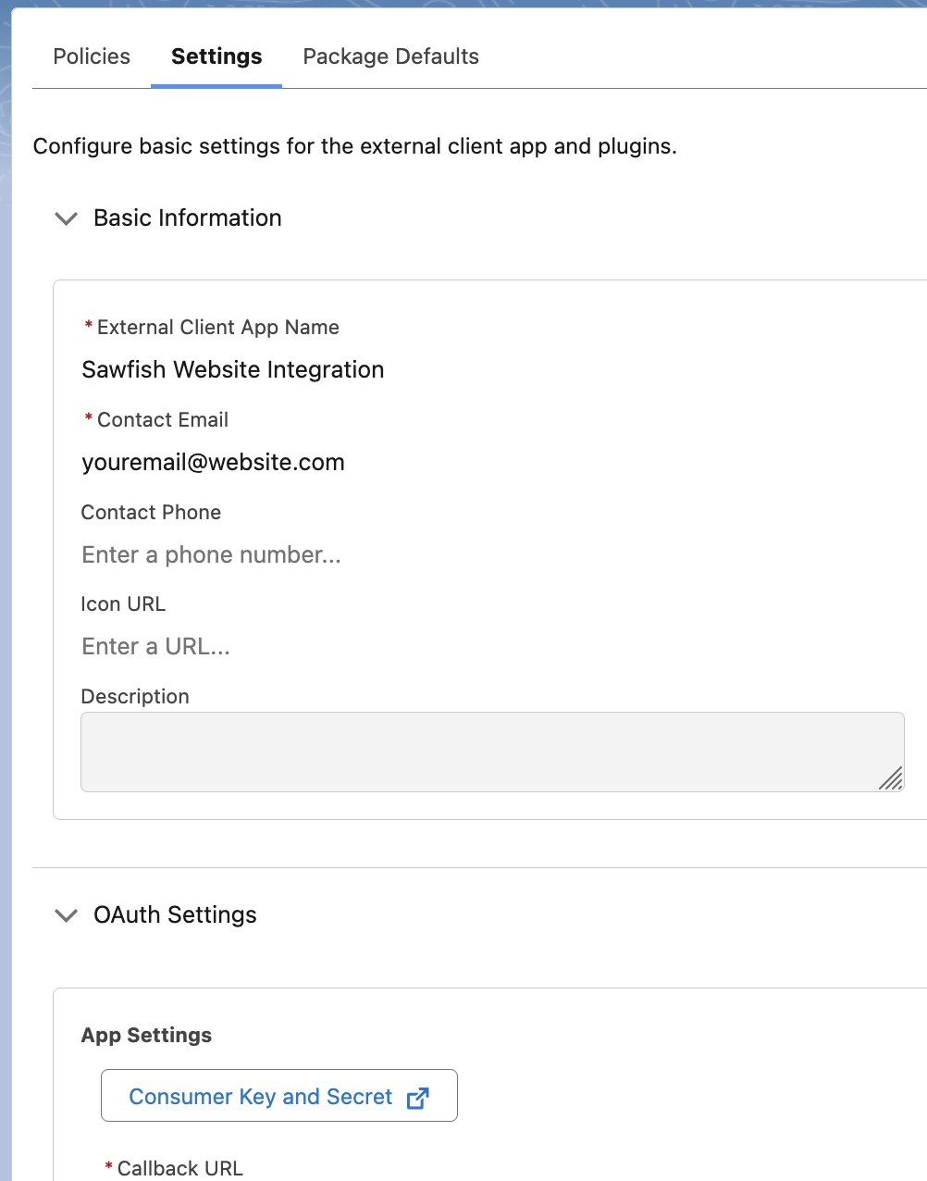This screenshot has width=927, height=1181.
Task: Select the Settings tab
Action: pyautogui.click(x=216, y=56)
